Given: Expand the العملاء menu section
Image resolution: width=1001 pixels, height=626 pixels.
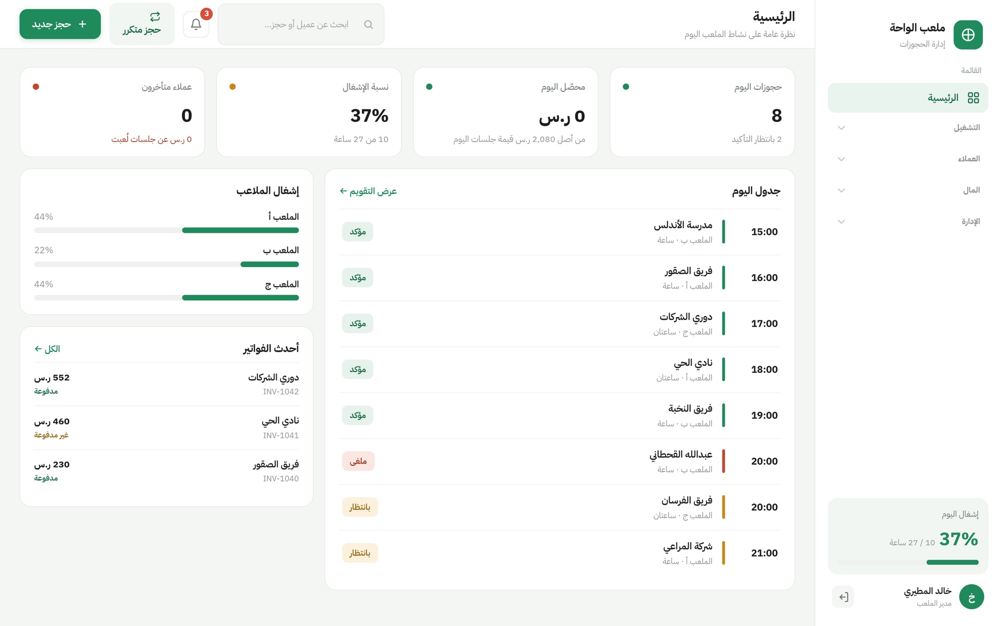Looking at the screenshot, I should point(908,159).
